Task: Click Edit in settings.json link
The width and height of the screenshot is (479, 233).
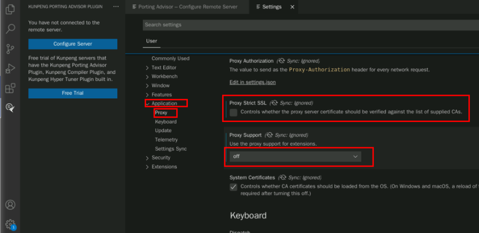Action: pos(252,82)
